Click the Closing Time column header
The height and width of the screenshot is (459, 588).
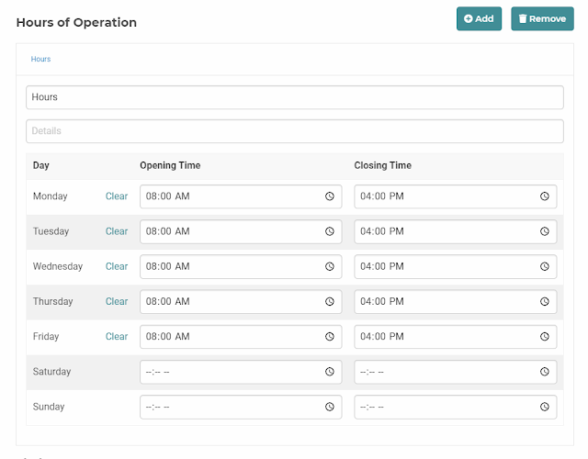click(x=382, y=165)
